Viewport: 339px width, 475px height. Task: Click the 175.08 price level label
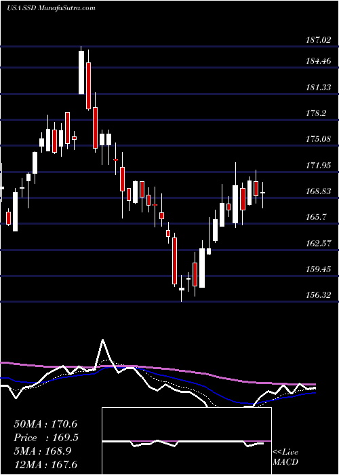coord(318,139)
